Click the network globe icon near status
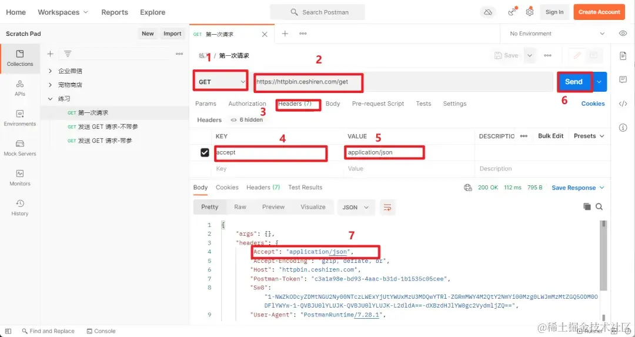Screen dimensions: 635x337 tap(468, 188)
